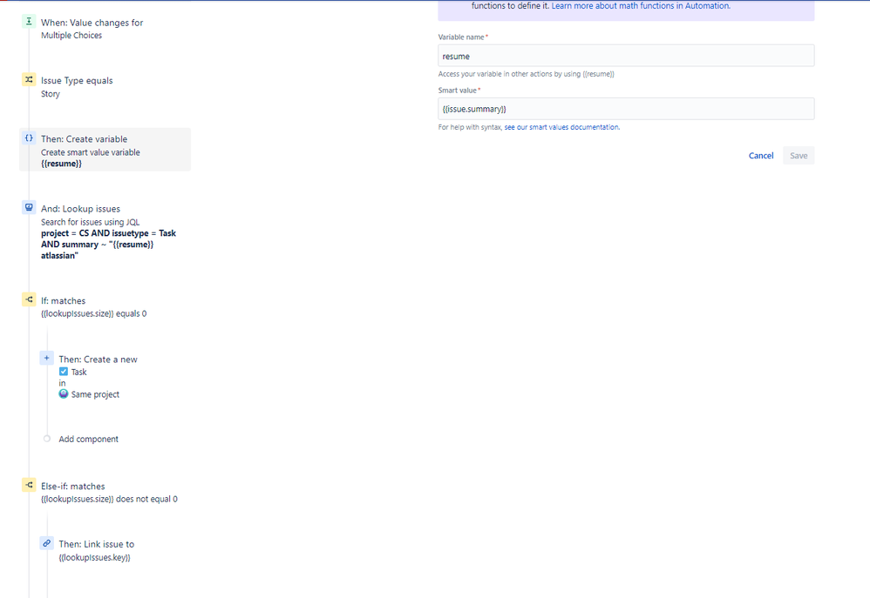This screenshot has height=598, width=870.
Task: Select the Value changes trigger icon
Action: click(29, 21)
